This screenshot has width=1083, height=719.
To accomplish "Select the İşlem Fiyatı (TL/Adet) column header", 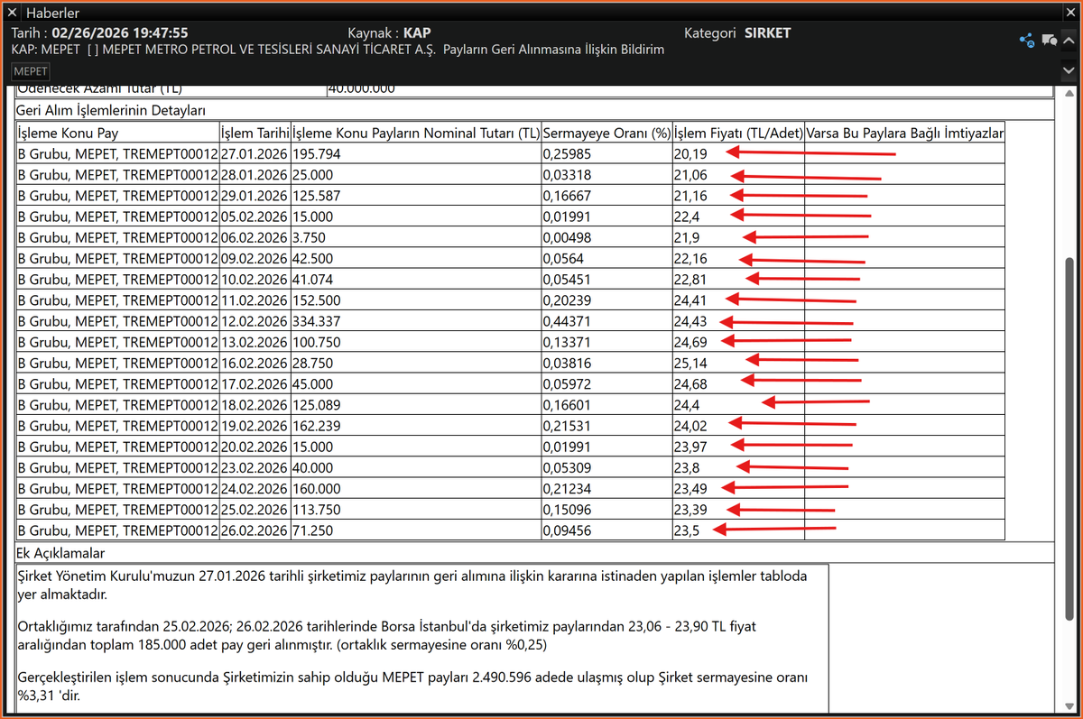I will [x=738, y=133].
